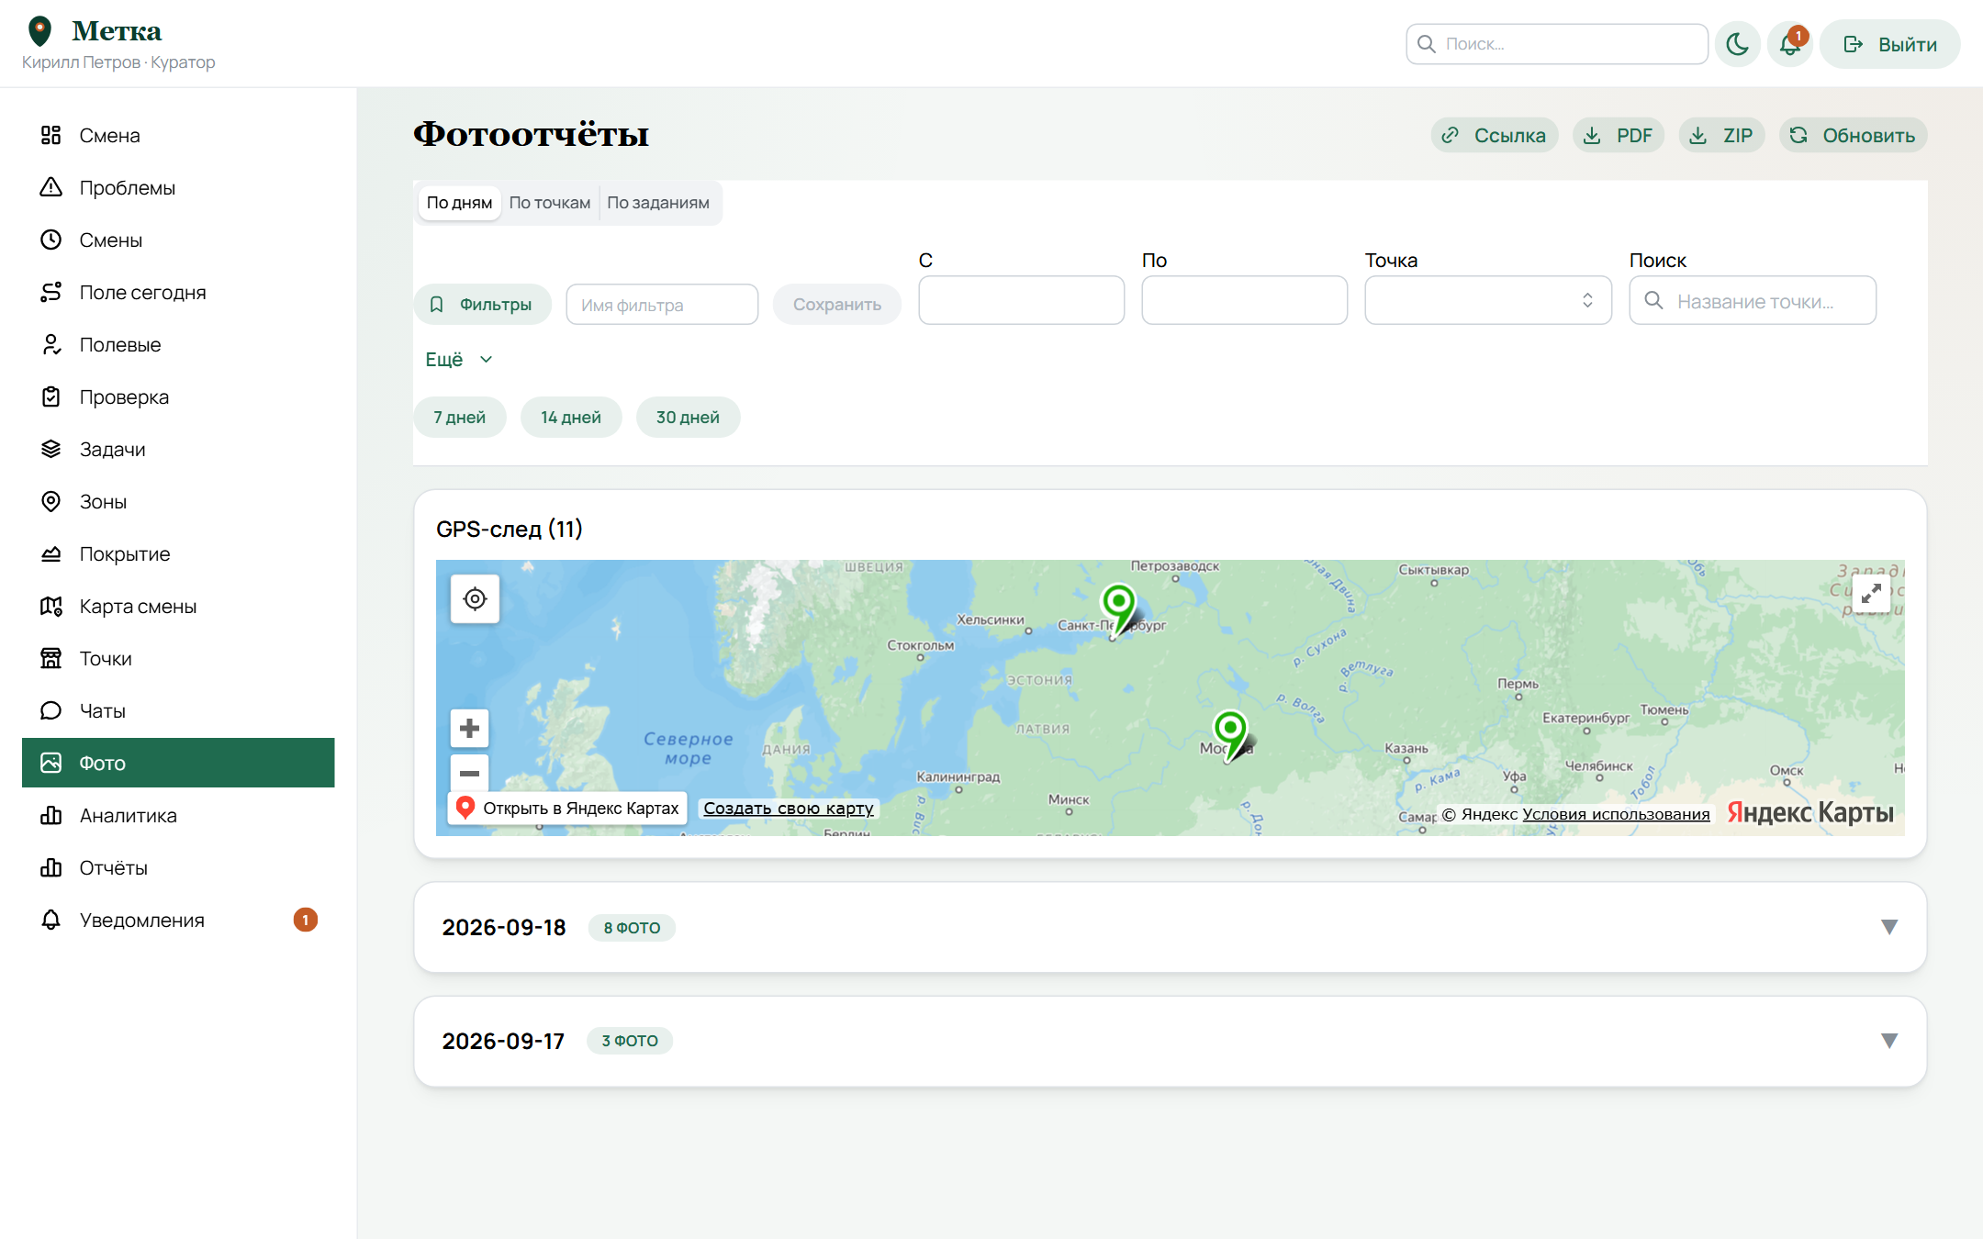Open Чаты in sidebar
Viewport: 1983px width, 1239px height.
(178, 710)
